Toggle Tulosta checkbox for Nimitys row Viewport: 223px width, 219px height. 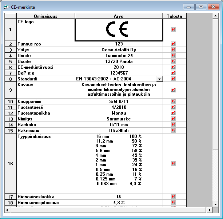tap(173, 119)
